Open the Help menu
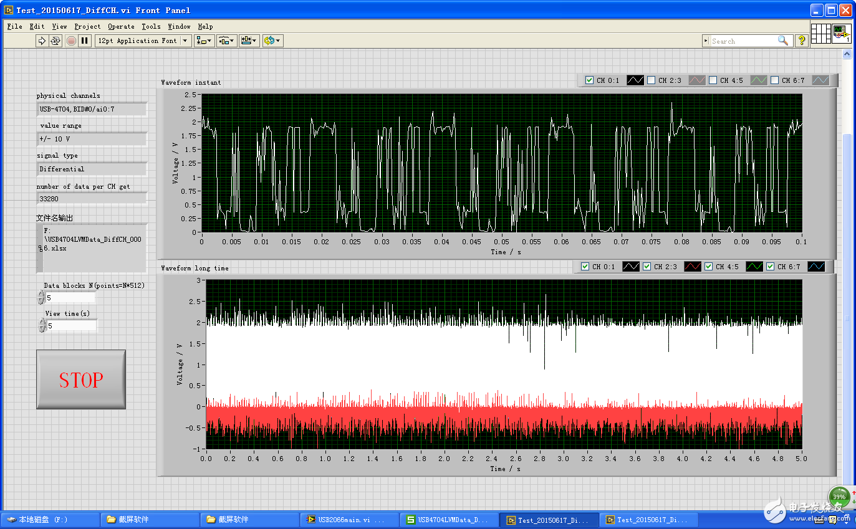This screenshot has width=856, height=529. pos(205,26)
